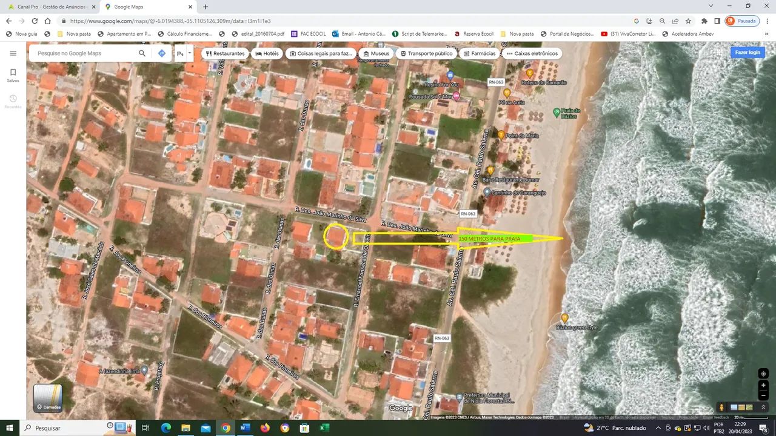Click the Cantinho do Caranguejo map pin
The image size is (776, 436).
click(x=487, y=193)
